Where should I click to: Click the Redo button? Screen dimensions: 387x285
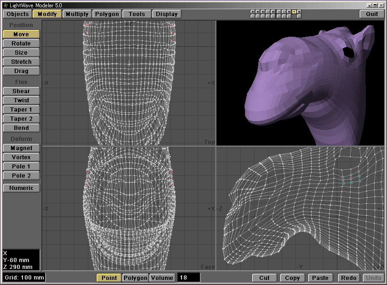(348, 278)
